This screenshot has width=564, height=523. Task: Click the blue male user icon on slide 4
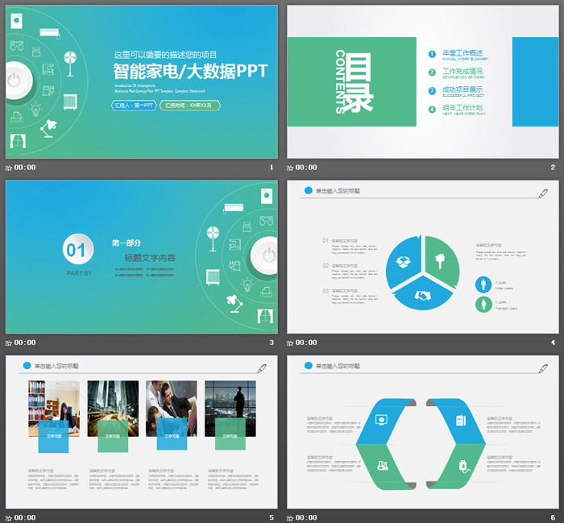(483, 284)
